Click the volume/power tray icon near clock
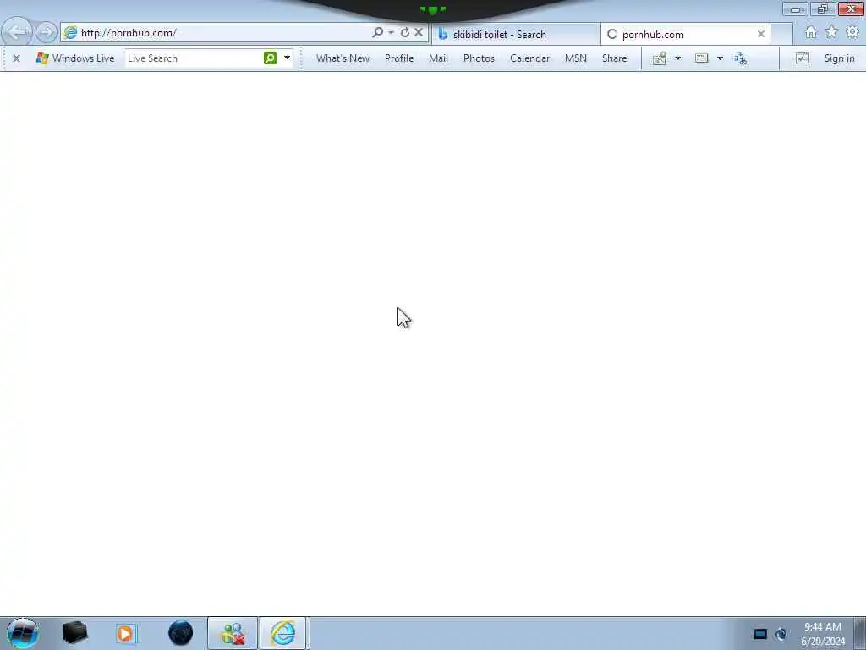 pos(781,634)
